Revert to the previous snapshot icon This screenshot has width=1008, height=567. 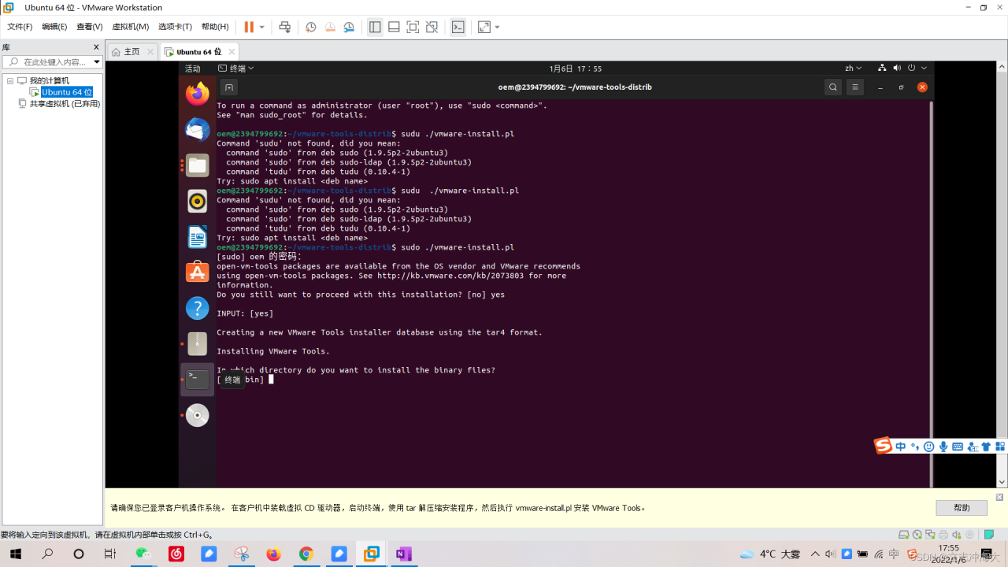[x=330, y=27]
